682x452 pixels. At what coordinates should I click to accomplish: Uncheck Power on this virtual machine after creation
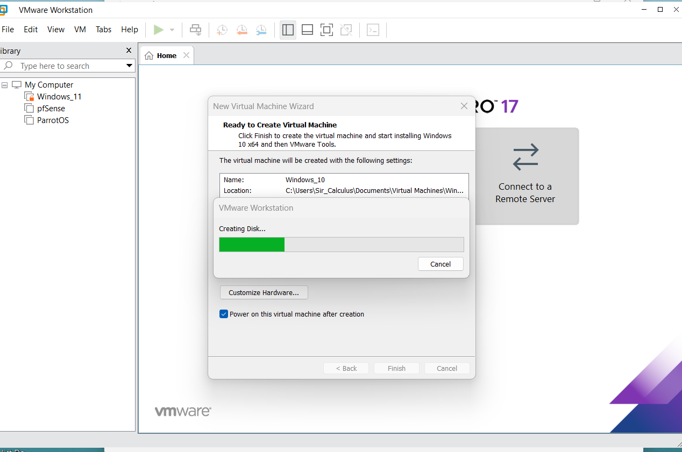[224, 314]
